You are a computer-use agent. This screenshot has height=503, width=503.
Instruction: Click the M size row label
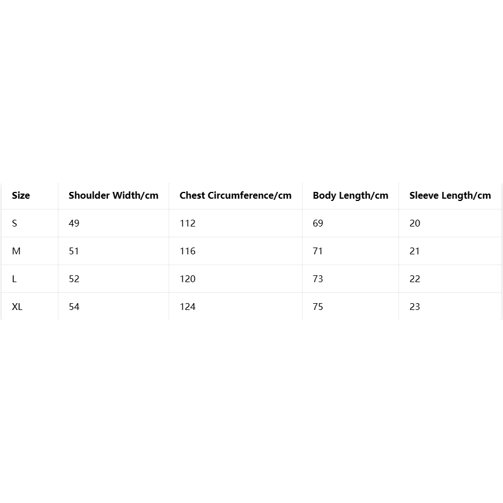pos(16,251)
